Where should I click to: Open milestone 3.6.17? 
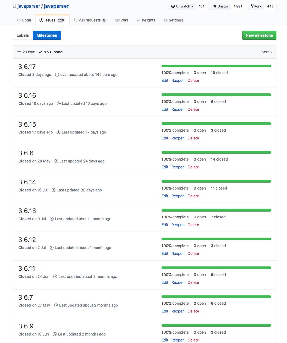pyautogui.click(x=27, y=67)
